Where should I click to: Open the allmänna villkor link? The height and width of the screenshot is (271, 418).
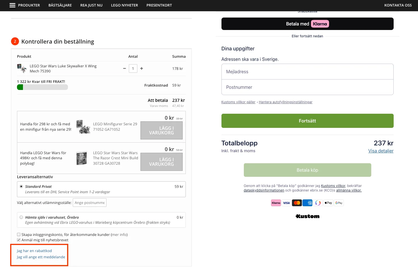tap(349, 190)
